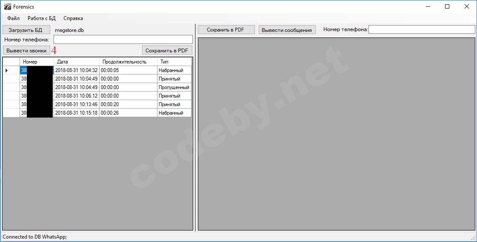Click the Вывести звонки button
The height and width of the screenshot is (242, 477).
coord(26,50)
